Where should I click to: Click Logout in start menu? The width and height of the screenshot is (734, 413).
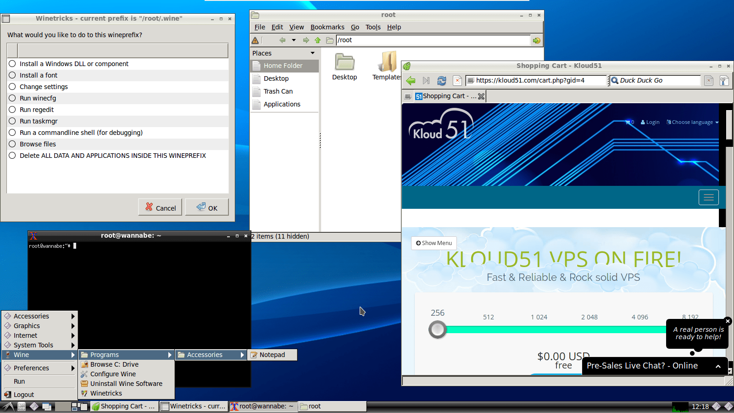39,395
